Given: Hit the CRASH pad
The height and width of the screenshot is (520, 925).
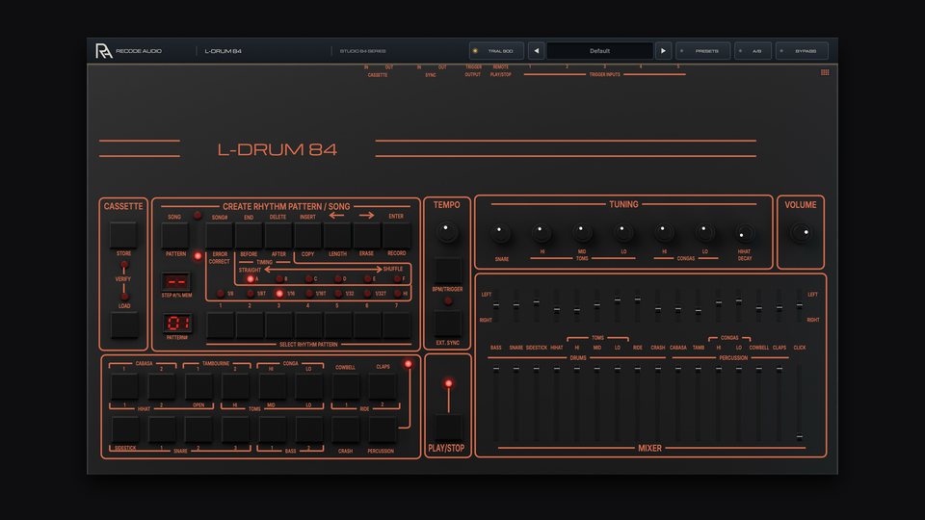Looking at the screenshot, I should point(346,430).
